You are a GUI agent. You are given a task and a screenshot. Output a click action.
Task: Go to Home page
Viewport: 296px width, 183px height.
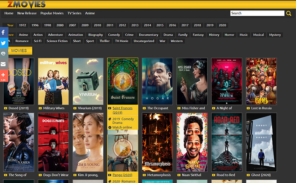click(9, 13)
